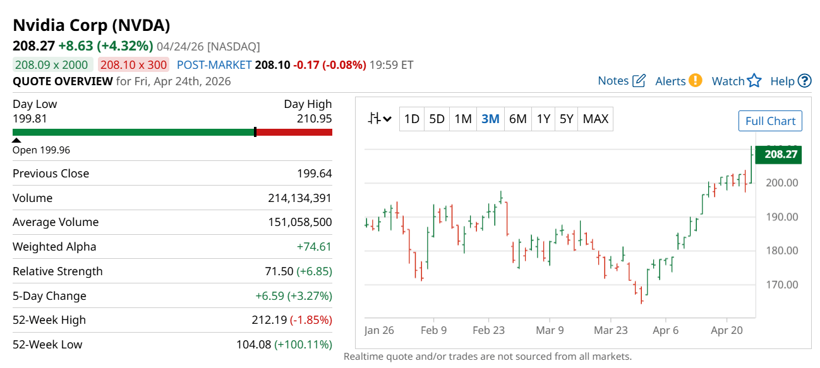The image size is (820, 368).
Task: Click the 52-Week Low value 104.08
Action: point(253,345)
